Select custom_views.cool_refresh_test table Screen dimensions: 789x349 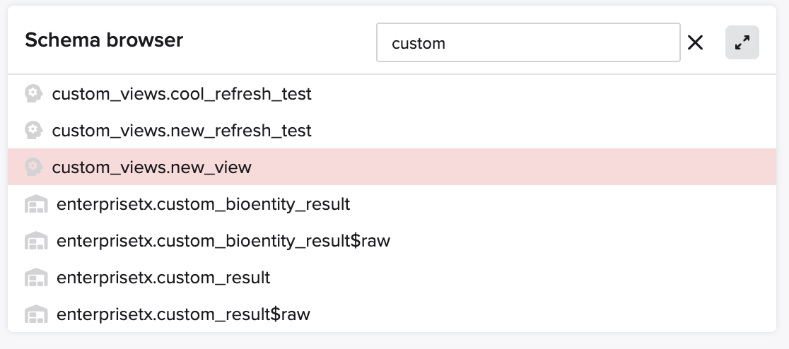182,94
